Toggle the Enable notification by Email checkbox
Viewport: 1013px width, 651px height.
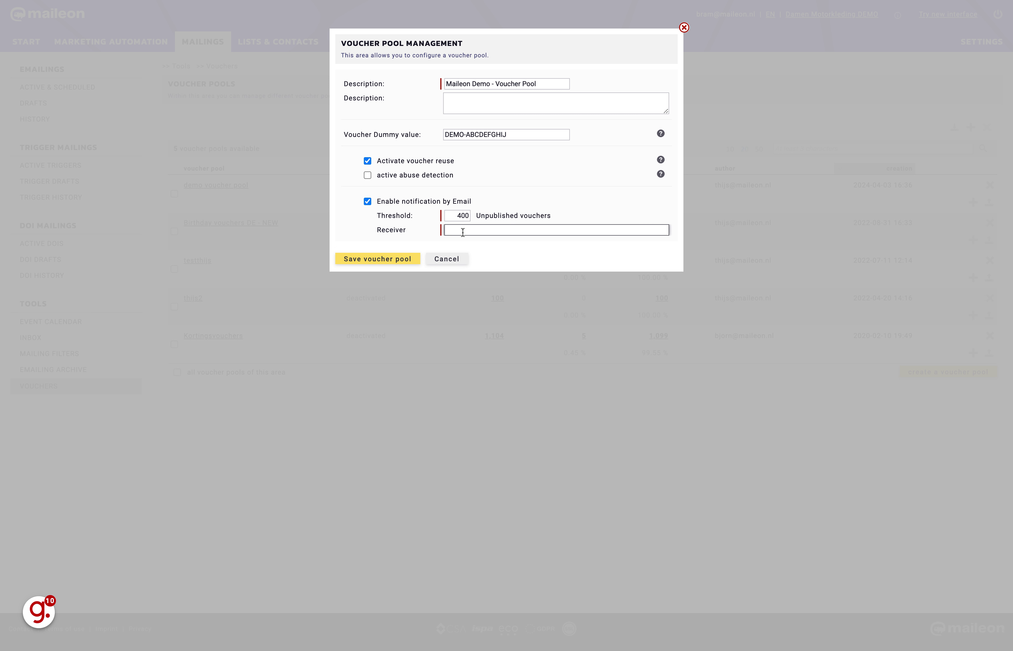tap(368, 201)
